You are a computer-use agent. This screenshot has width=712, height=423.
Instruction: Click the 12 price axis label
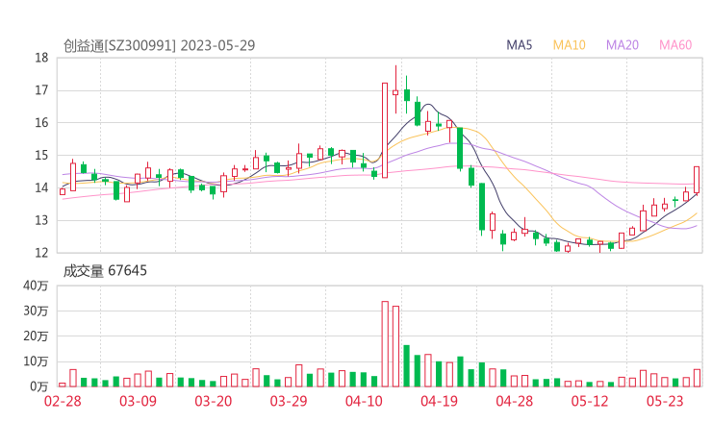[x=41, y=252]
